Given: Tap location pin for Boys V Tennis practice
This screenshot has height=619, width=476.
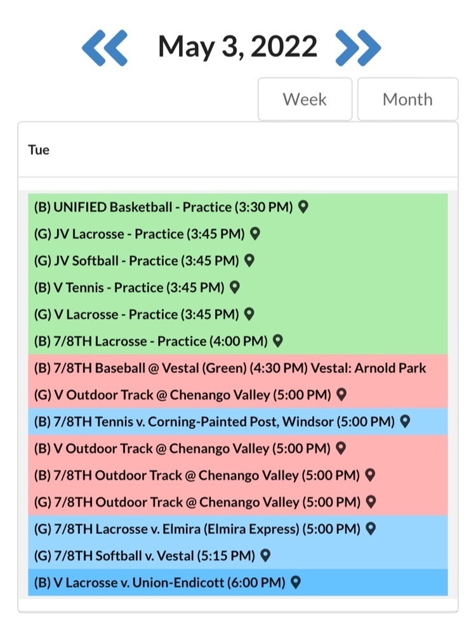Looking at the screenshot, I should 235,287.
